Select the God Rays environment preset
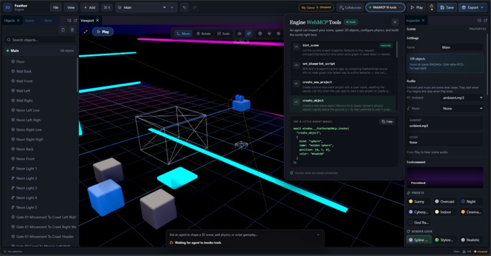The image size is (491, 256). pos(419,223)
